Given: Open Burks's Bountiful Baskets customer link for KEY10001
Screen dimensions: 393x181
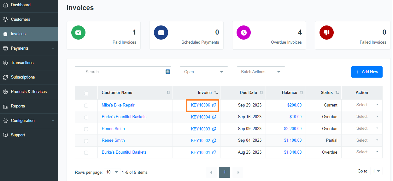Looking at the screenshot, I should coord(124,152).
